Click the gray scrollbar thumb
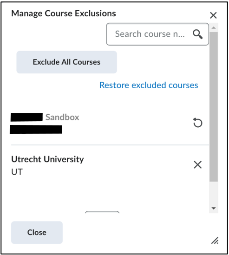 214,107
